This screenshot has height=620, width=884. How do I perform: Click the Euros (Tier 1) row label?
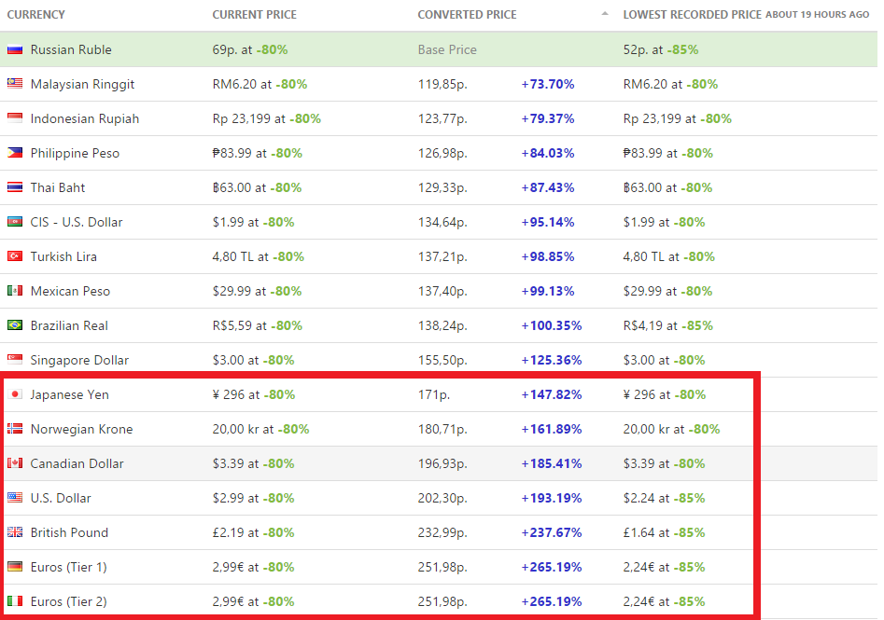(68, 567)
